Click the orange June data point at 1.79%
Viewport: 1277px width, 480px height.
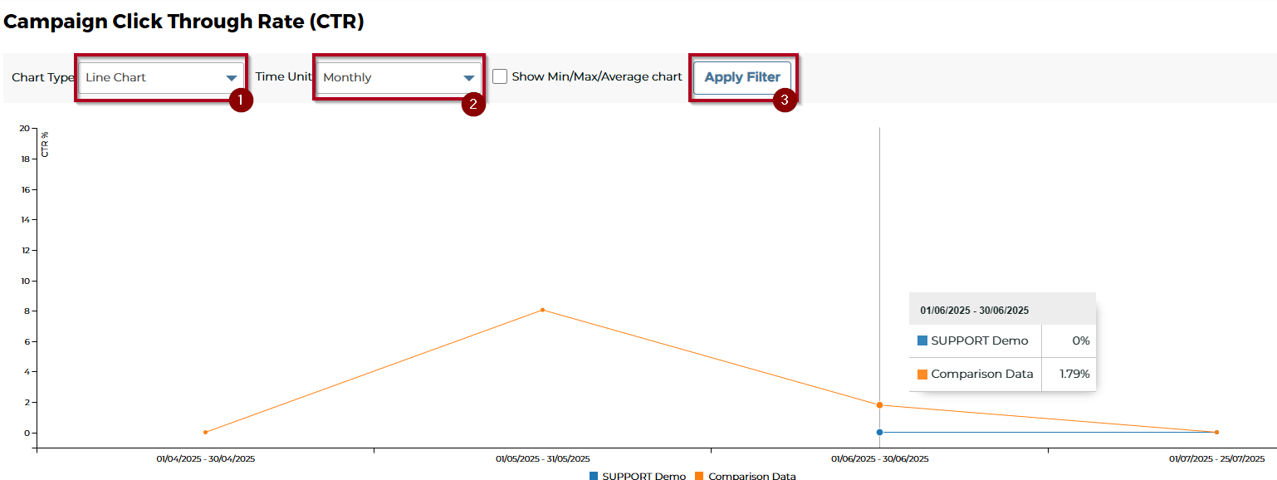pyautogui.click(x=879, y=405)
